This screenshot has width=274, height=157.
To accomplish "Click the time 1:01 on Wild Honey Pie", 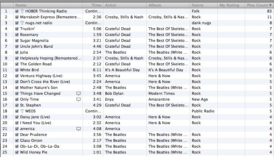I will [97, 152].
